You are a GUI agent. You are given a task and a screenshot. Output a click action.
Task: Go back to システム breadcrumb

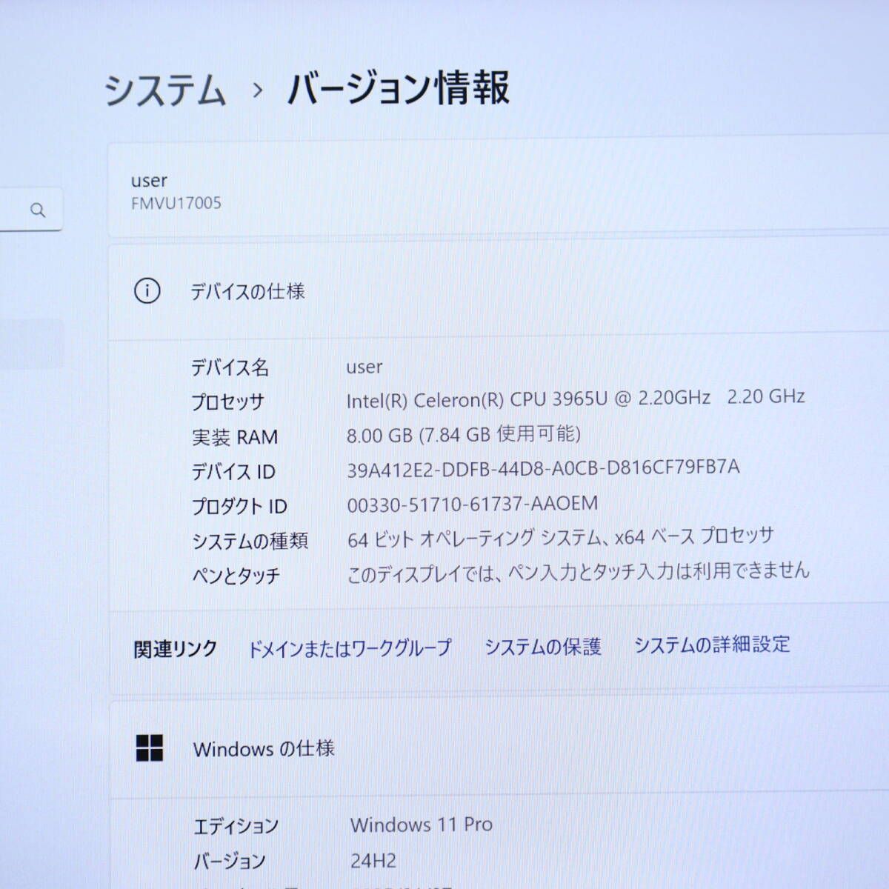click(164, 90)
